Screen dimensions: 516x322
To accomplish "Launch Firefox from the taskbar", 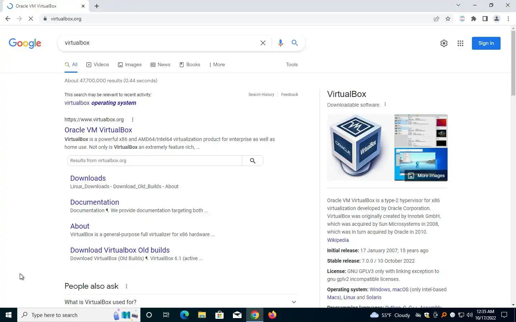I will click(x=272, y=315).
